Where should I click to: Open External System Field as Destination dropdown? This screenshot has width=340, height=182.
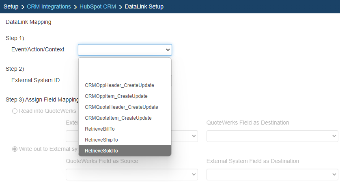point(272,174)
